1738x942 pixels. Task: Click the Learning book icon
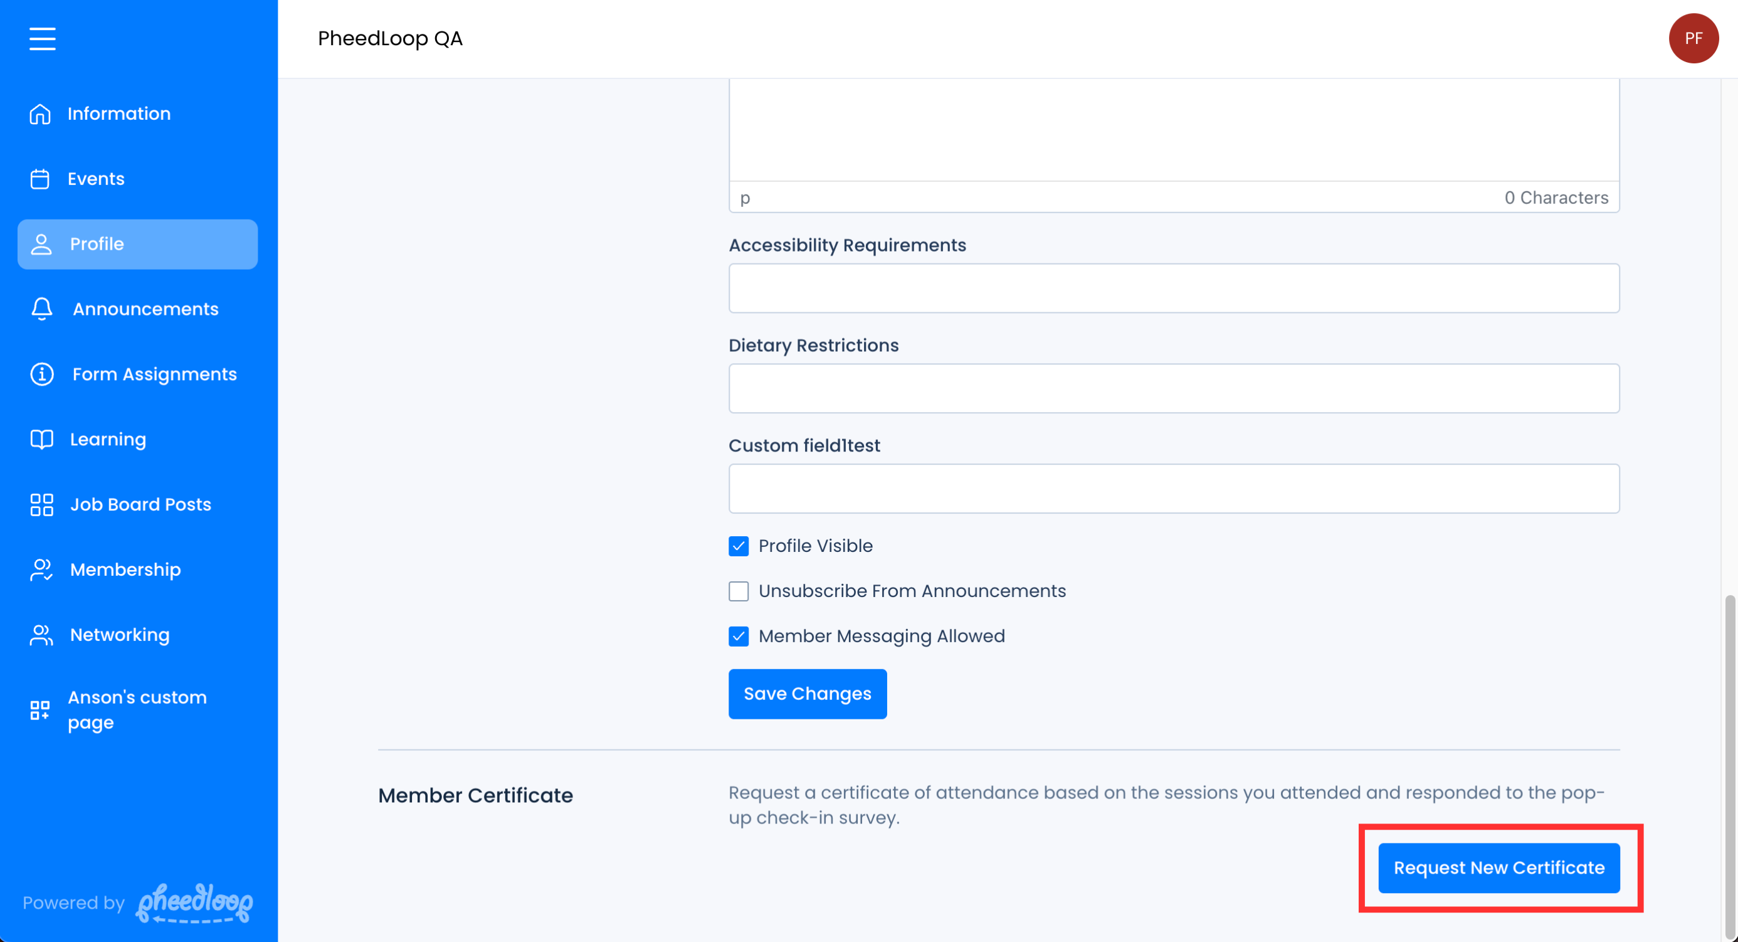[41, 439]
